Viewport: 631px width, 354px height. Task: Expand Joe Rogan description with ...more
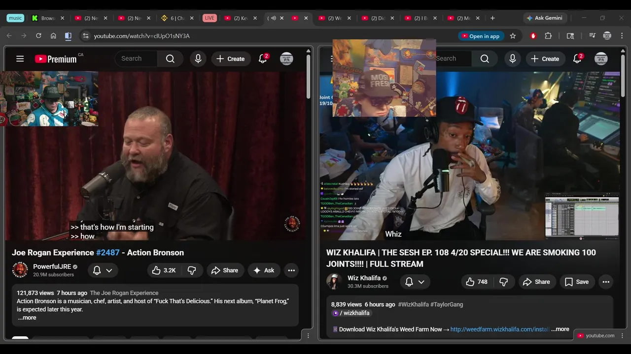pos(27,318)
